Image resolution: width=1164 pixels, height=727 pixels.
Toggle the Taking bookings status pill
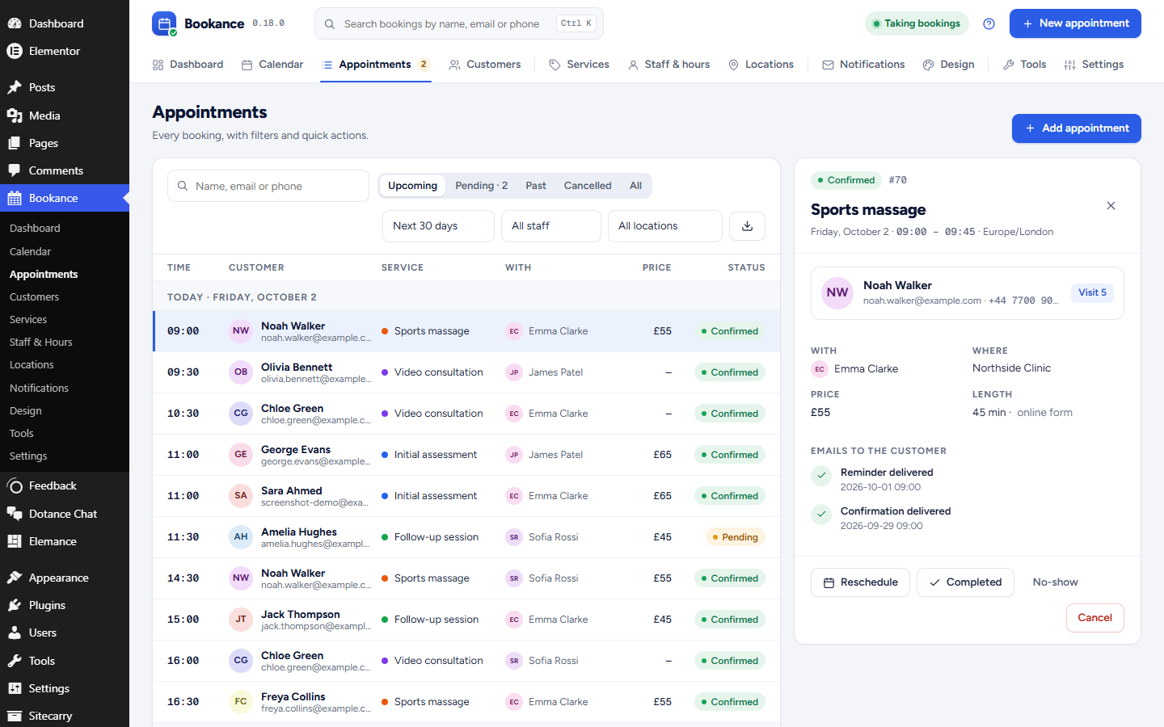(x=917, y=23)
